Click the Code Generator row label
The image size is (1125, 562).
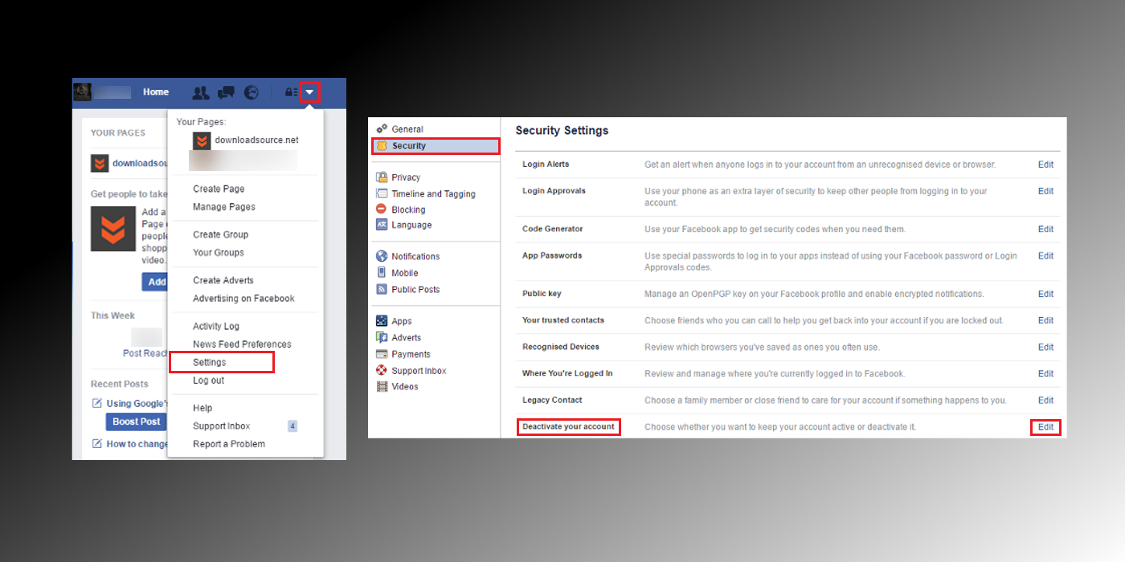pyautogui.click(x=553, y=229)
